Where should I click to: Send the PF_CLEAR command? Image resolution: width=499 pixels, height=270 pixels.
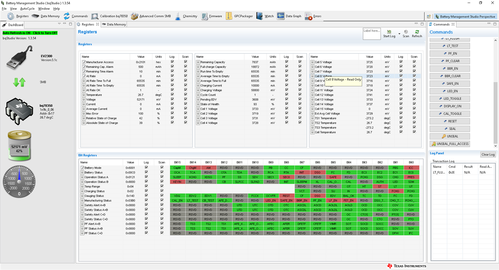[450, 61]
